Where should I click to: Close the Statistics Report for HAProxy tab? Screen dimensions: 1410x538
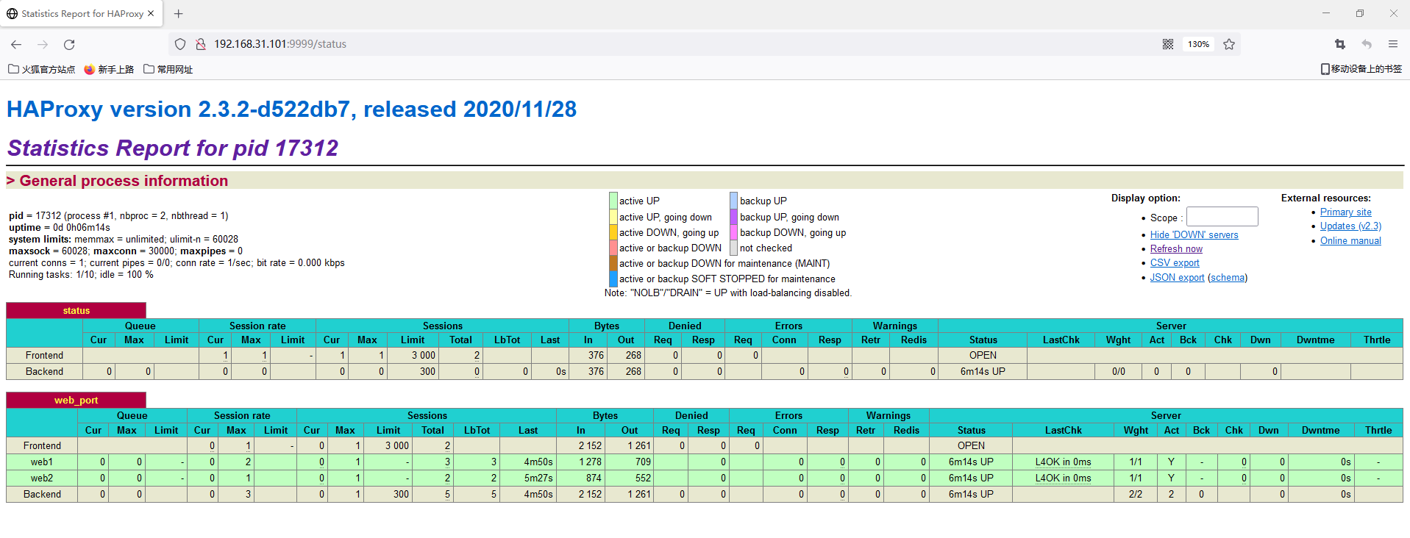coord(151,13)
